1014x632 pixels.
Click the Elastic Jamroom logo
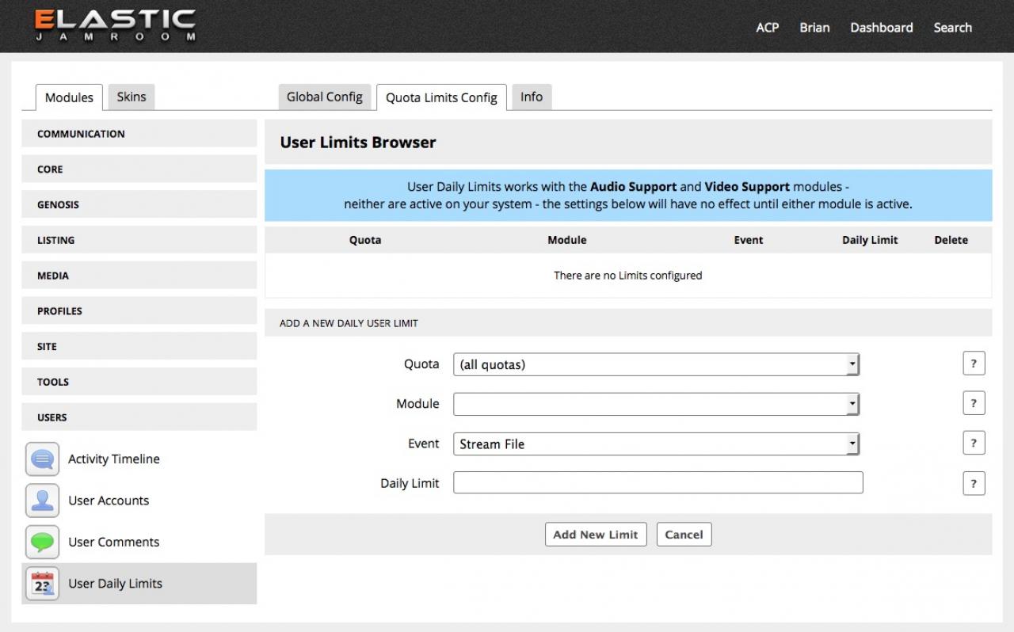click(x=116, y=26)
